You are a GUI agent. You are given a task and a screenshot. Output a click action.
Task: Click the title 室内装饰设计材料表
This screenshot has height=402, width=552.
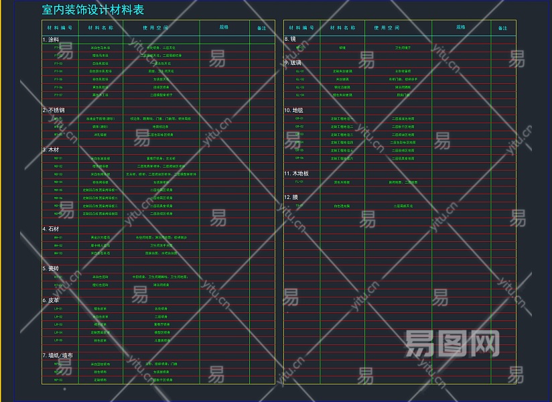(x=93, y=10)
